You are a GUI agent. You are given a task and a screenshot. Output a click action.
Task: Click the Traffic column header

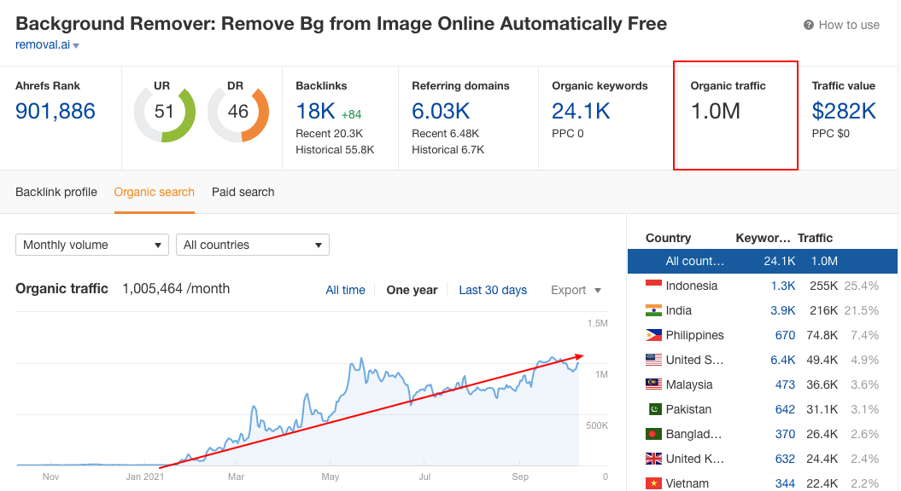(816, 238)
